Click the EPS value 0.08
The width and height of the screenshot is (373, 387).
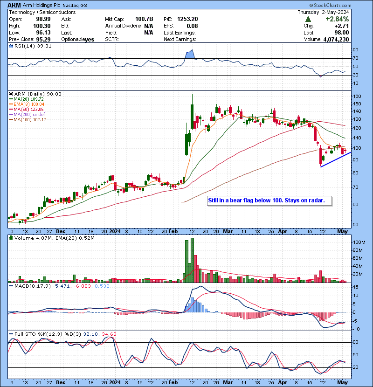pyautogui.click(x=192, y=26)
